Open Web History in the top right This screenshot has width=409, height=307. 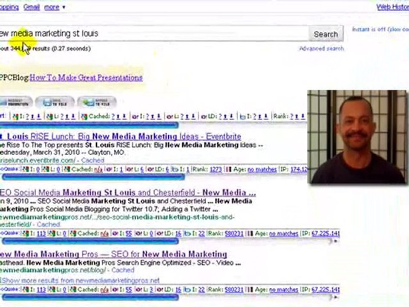[x=392, y=7]
